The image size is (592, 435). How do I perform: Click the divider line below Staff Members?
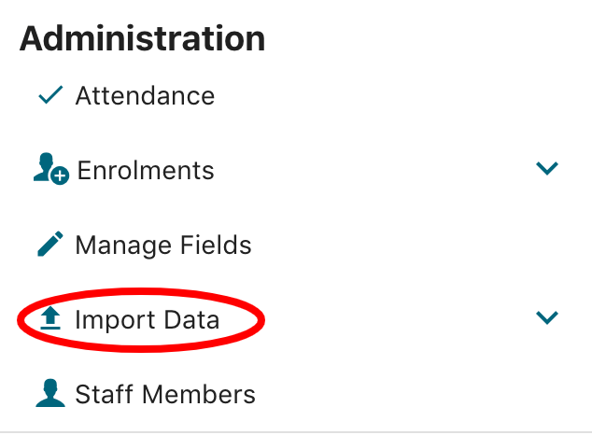click(x=296, y=432)
